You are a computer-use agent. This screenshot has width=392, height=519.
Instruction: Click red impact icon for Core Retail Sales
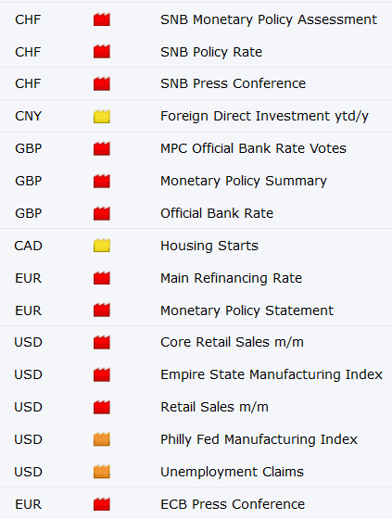coord(102,342)
